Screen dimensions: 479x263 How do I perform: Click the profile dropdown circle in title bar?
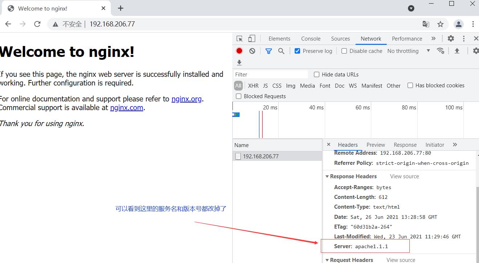click(x=411, y=8)
